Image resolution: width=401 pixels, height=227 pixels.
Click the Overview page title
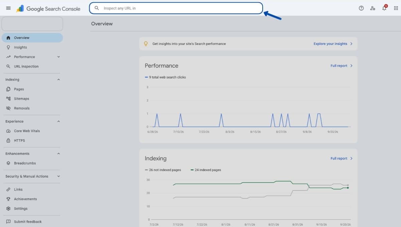click(102, 24)
